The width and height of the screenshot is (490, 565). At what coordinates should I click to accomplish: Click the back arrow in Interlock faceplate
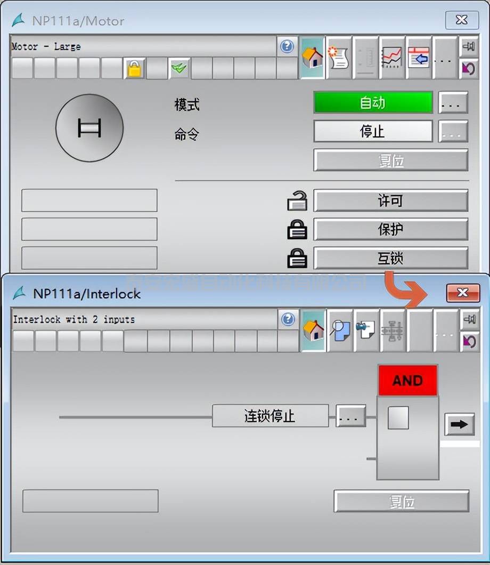tap(469, 340)
